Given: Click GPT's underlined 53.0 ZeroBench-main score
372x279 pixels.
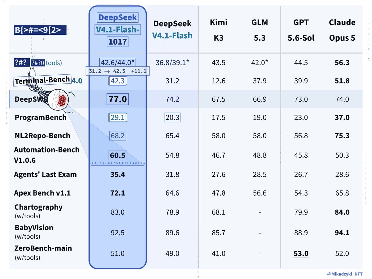Looking at the screenshot, I should click(x=301, y=253).
